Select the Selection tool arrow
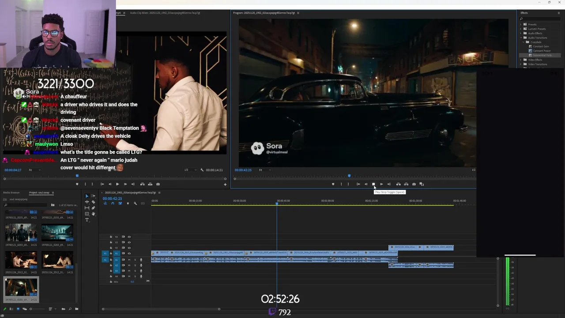 click(x=87, y=196)
